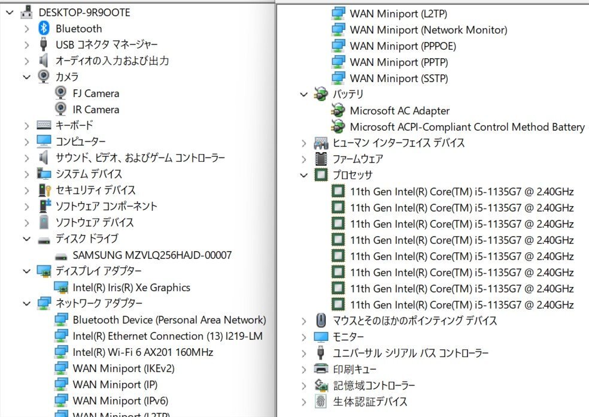This screenshot has width=589, height=417.
Task: Select Intel(R) Iris(R) Xe Graphics
Action: tap(132, 288)
